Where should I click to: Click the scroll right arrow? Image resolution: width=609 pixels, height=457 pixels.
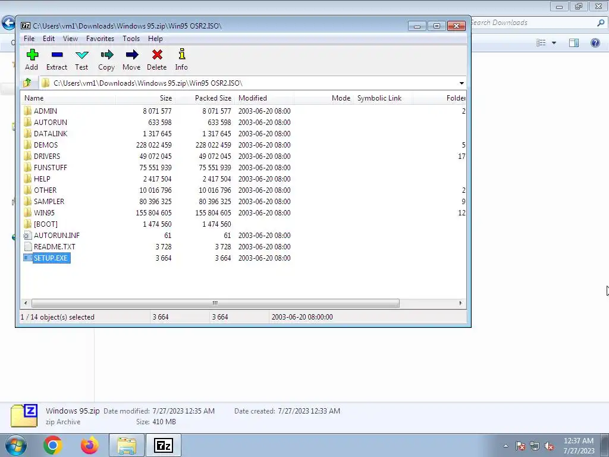461,303
